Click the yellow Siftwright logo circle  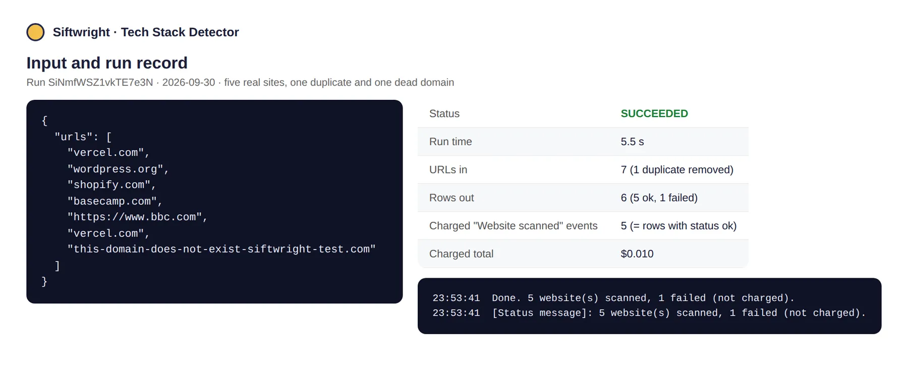pyautogui.click(x=35, y=32)
